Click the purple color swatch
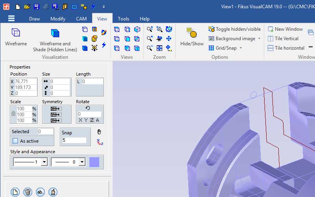The image size is (315, 197). pyautogui.click(x=94, y=162)
